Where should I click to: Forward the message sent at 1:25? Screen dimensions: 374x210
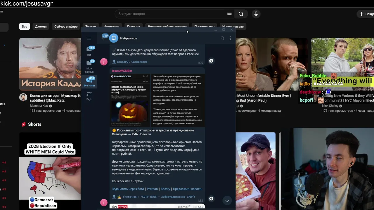(211, 61)
